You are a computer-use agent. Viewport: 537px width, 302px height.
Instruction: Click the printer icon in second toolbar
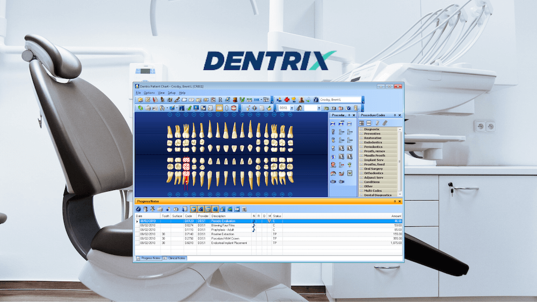(148, 108)
